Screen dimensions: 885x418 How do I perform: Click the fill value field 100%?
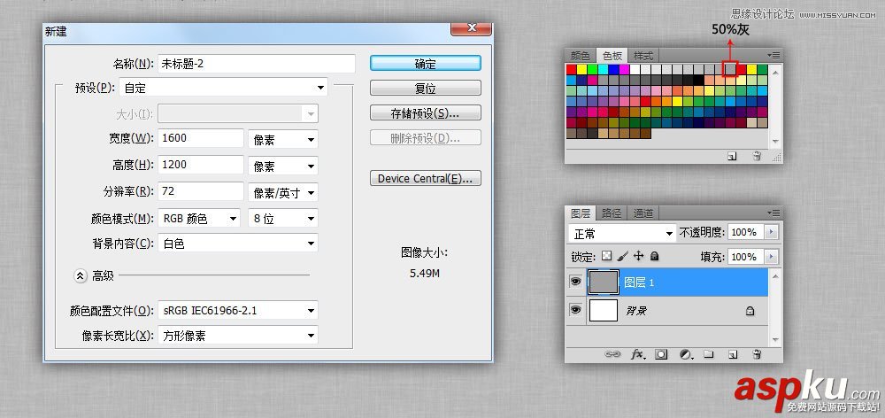click(746, 257)
